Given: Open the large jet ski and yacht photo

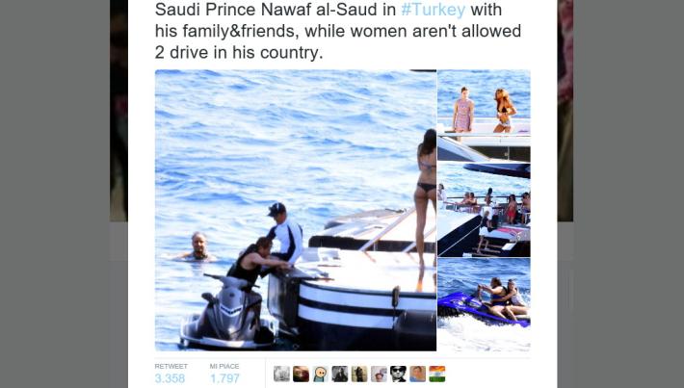Looking at the screenshot, I should click(296, 210).
